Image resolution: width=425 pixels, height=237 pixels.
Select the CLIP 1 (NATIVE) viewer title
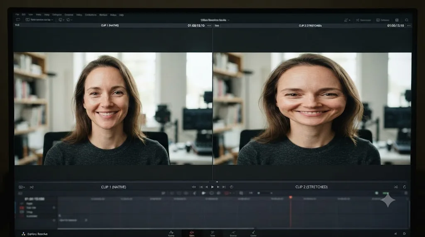click(x=110, y=25)
